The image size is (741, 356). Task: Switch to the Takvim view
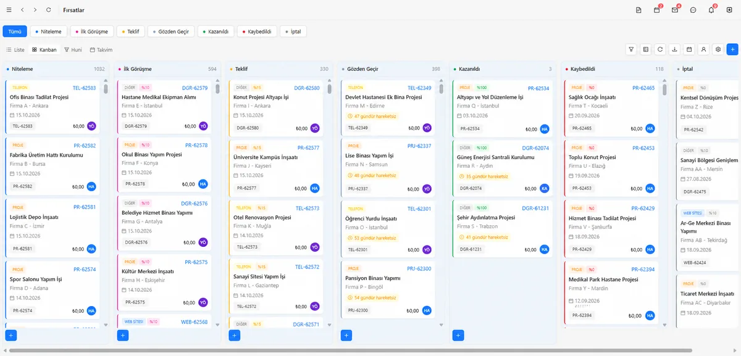click(101, 49)
